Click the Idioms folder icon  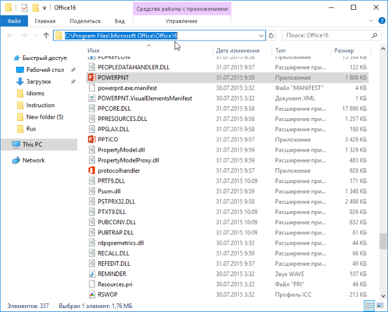coord(21,94)
